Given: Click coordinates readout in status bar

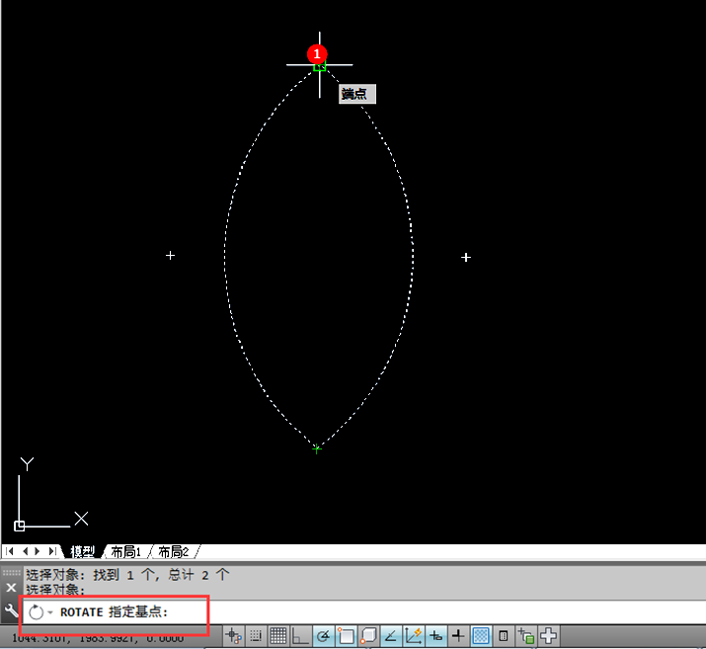Looking at the screenshot, I should pyautogui.click(x=98, y=639).
